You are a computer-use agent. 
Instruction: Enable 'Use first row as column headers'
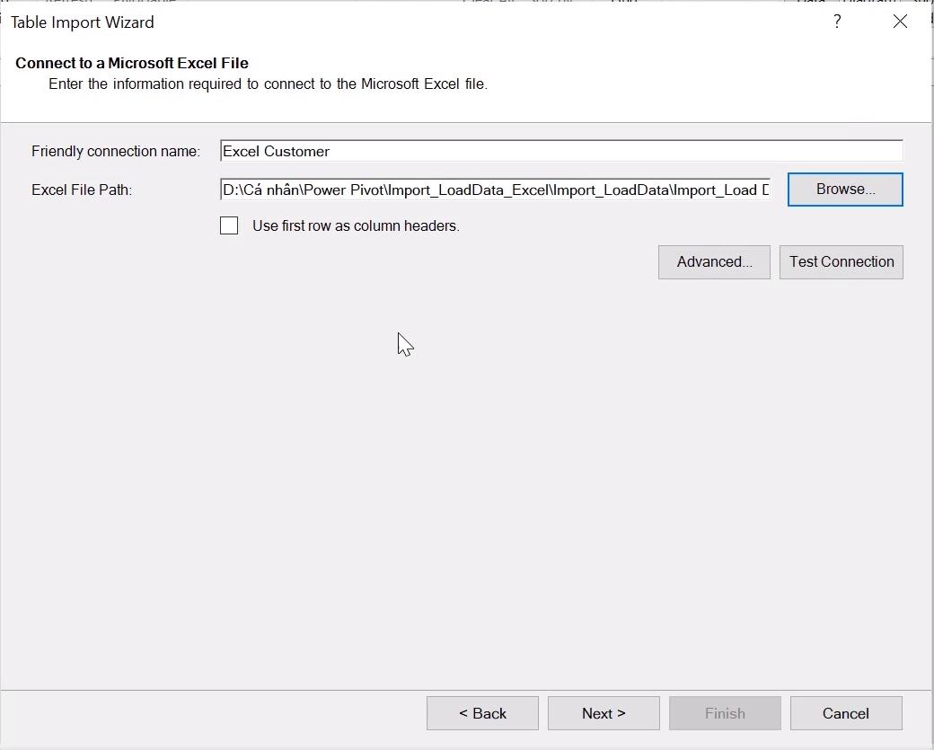pyautogui.click(x=229, y=225)
